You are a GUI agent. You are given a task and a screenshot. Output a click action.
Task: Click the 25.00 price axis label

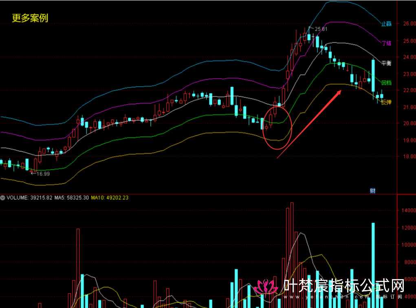[409, 41]
